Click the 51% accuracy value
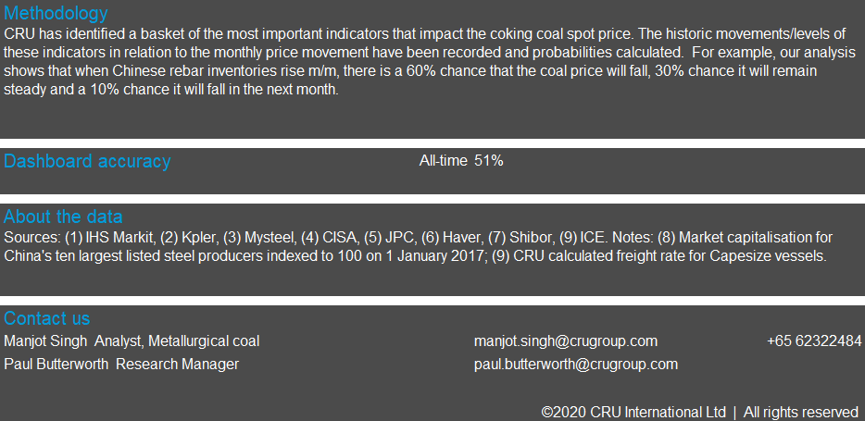The height and width of the screenshot is (421, 865). (x=488, y=161)
